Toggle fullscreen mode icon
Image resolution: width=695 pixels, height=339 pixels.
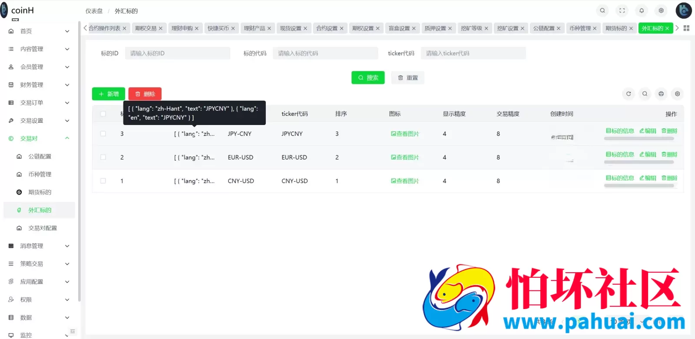point(622,10)
